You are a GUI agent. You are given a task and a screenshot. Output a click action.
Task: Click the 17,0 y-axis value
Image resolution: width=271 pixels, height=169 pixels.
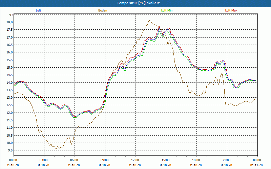coord(10,37)
